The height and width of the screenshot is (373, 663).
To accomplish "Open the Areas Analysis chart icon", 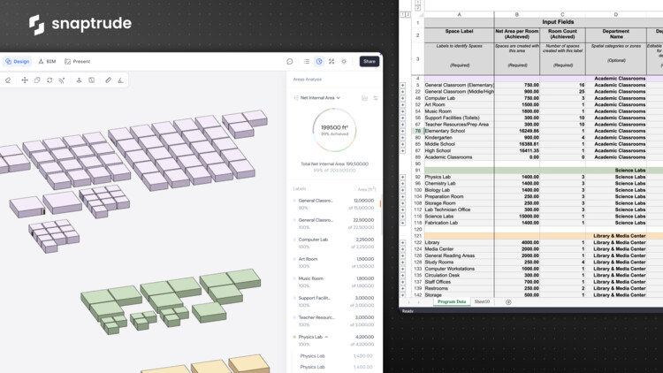I will (319, 62).
